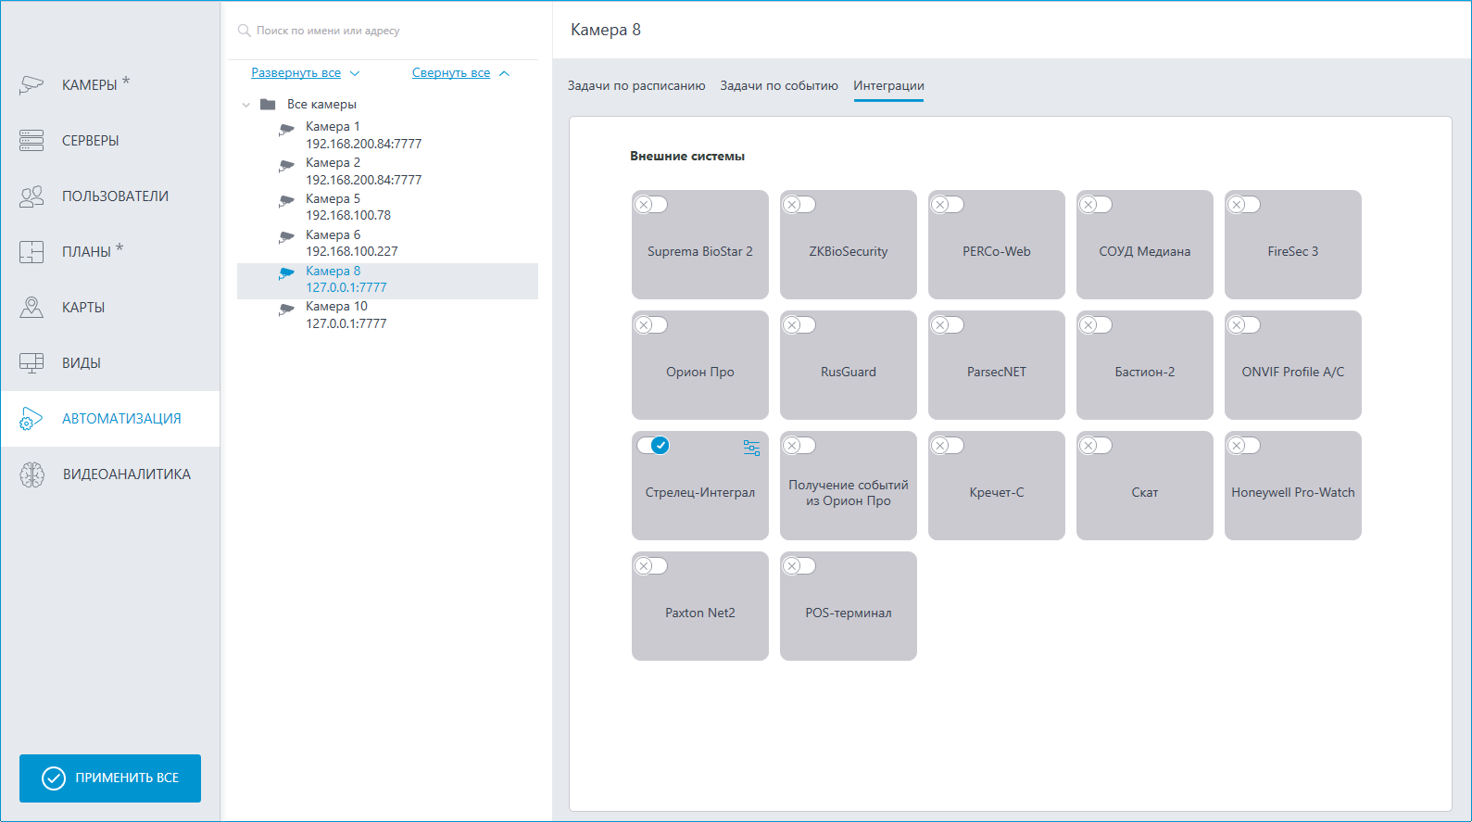The image size is (1472, 822).
Task: Switch to Задачи по событию tab
Action: [x=779, y=86]
